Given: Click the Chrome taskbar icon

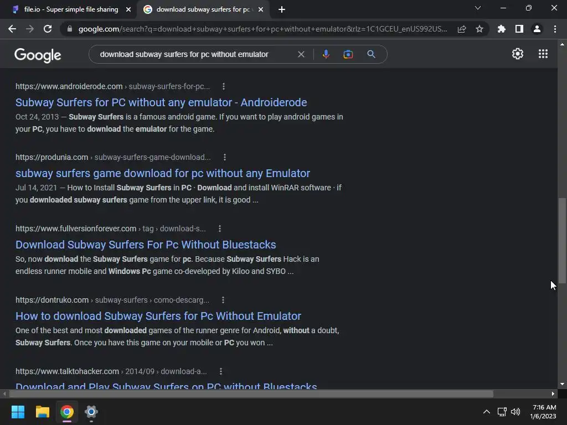Looking at the screenshot, I should coord(67,412).
